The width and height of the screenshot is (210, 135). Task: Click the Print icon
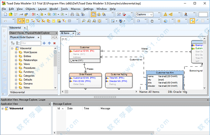coord(72,14)
